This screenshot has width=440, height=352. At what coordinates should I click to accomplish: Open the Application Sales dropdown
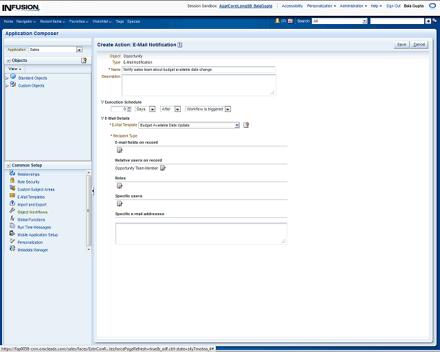(x=79, y=49)
